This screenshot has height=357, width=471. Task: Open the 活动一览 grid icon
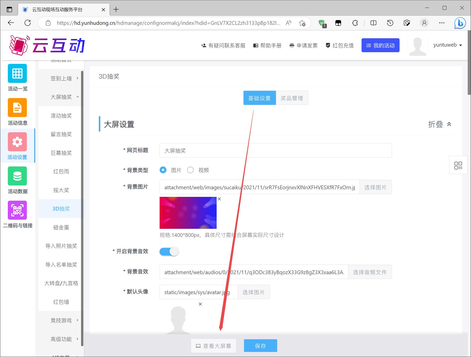[17, 73]
